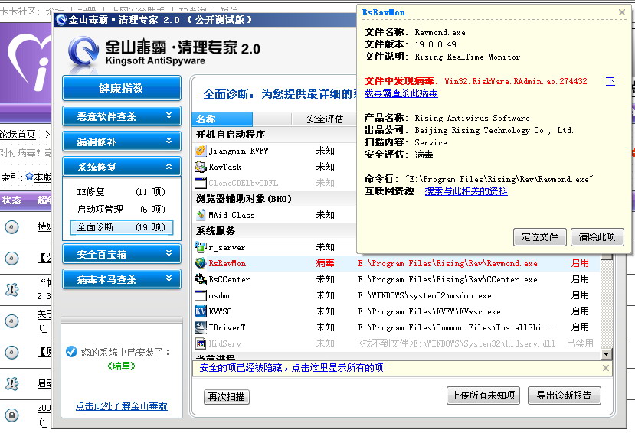
Task: Click path E:\WINDOWS\system32\msdmo.exe
Action: [x=425, y=295]
